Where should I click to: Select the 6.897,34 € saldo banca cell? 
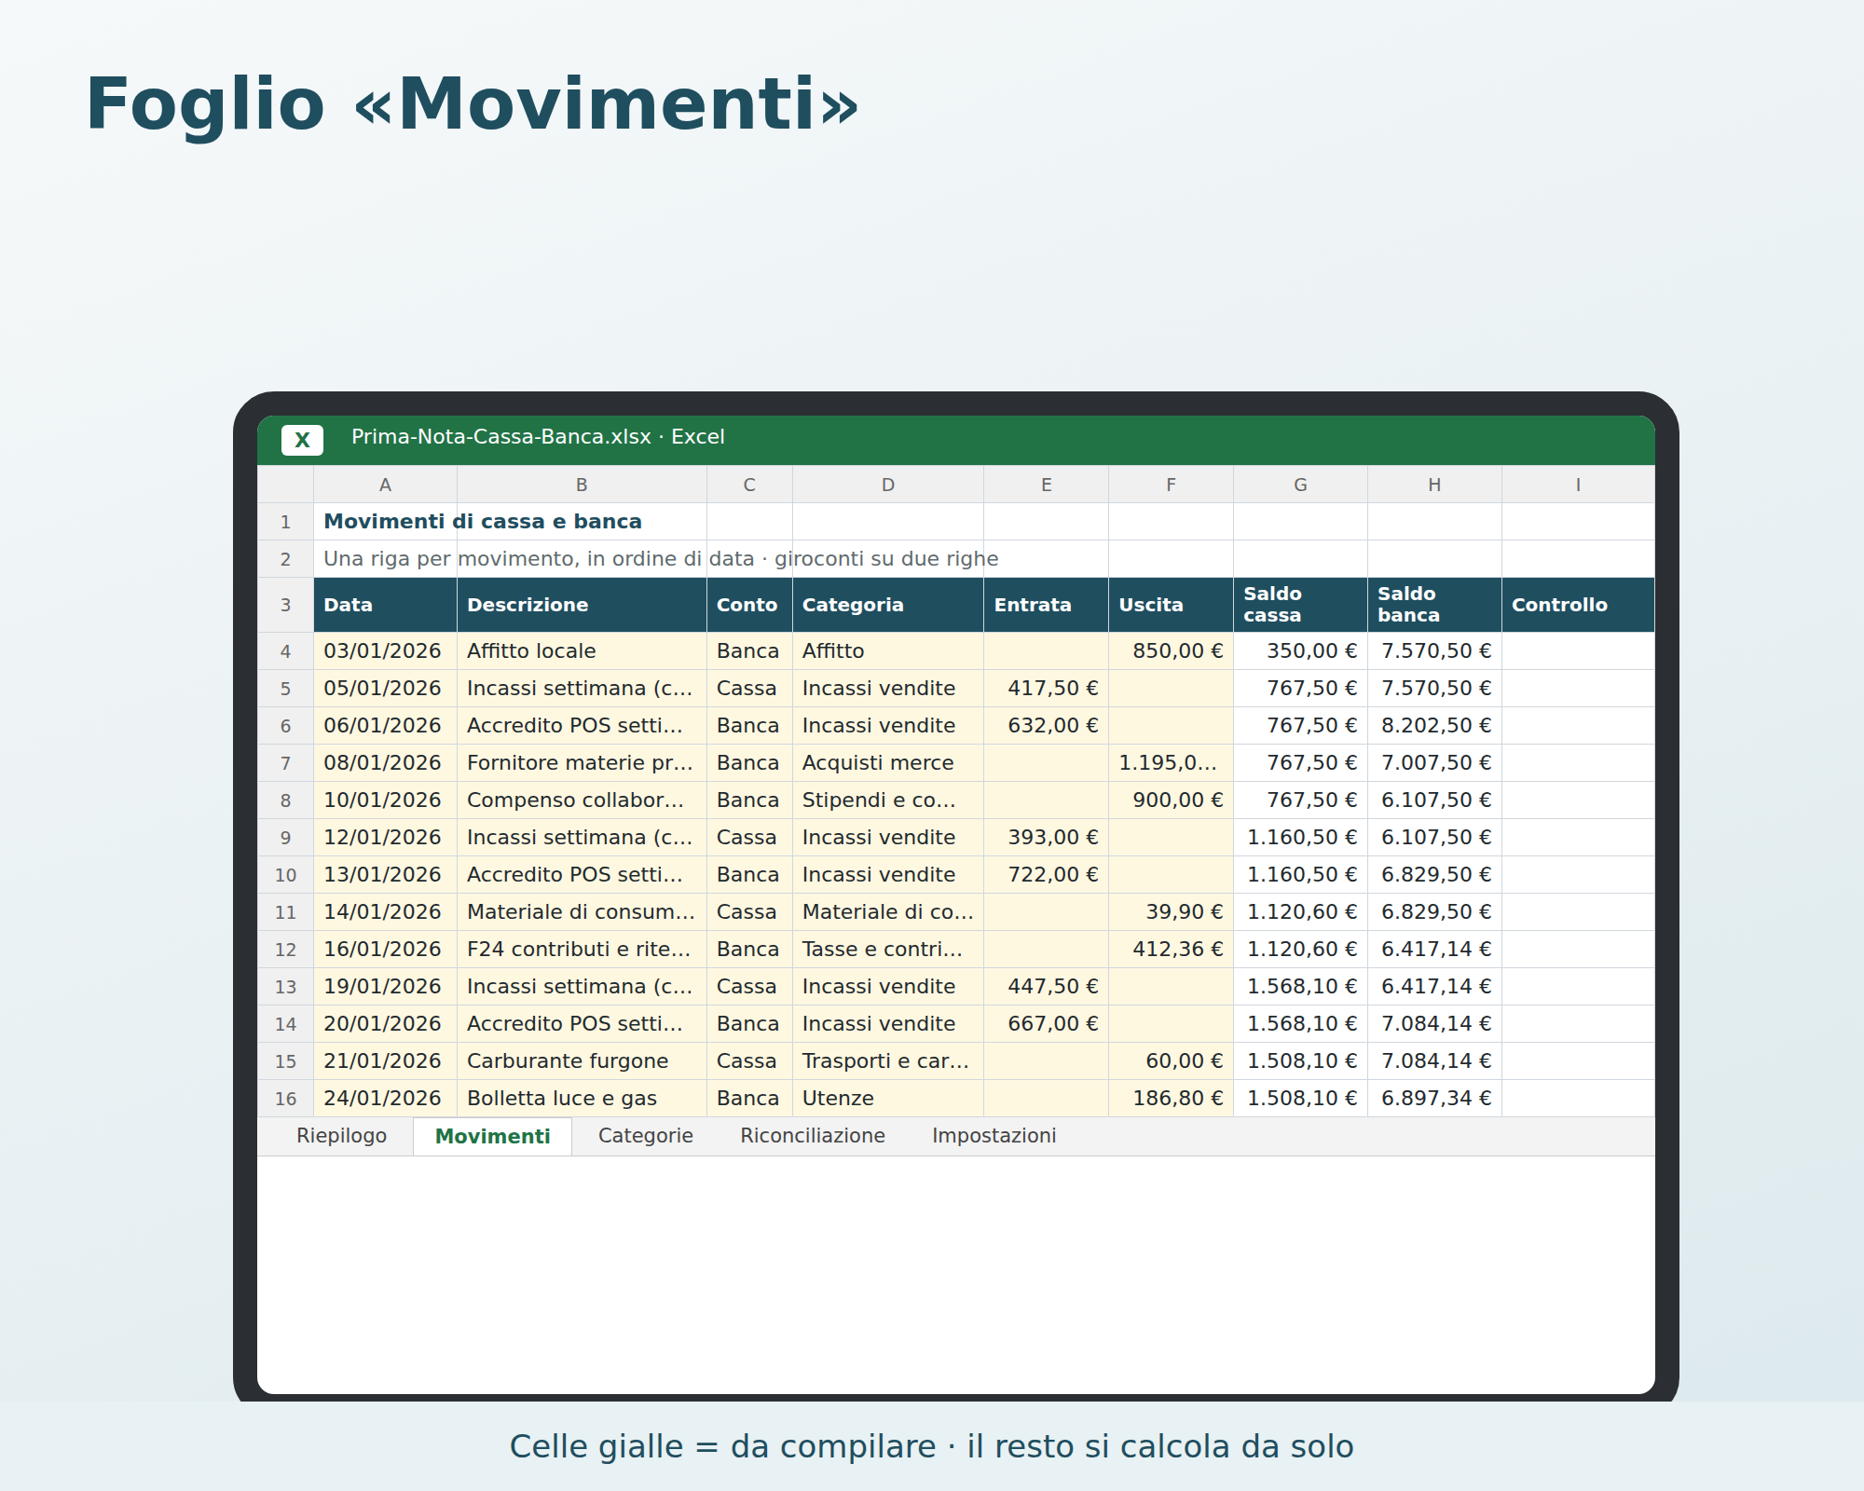(1434, 1099)
